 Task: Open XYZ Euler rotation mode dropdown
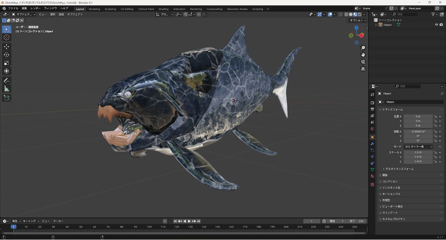418,146
